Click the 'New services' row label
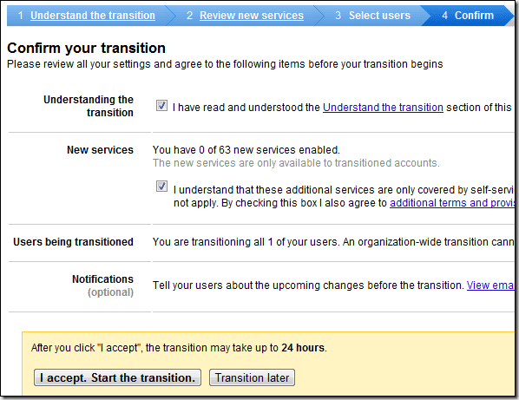Screen dimensions: 519x400 tap(100, 150)
